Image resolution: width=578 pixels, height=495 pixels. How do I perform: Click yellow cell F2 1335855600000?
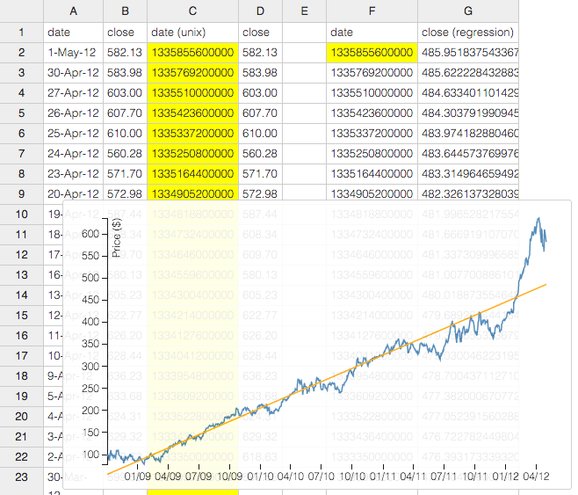coord(372,53)
